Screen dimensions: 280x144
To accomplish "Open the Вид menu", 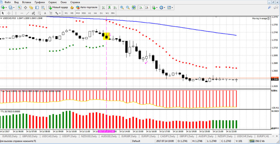I will tap(16, 2).
